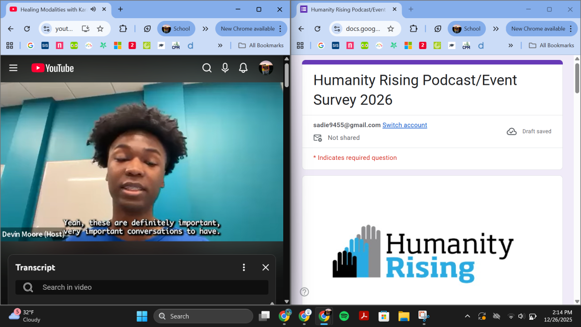The width and height of the screenshot is (581, 327).
Task: Switch to Healing Modalities YouTube tab
Action: click(50, 10)
